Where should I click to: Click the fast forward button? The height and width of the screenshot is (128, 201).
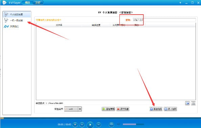(x=98, y=124)
